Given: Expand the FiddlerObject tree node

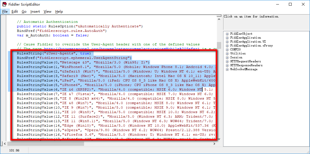Looking at the screenshot, I should (227, 34).
